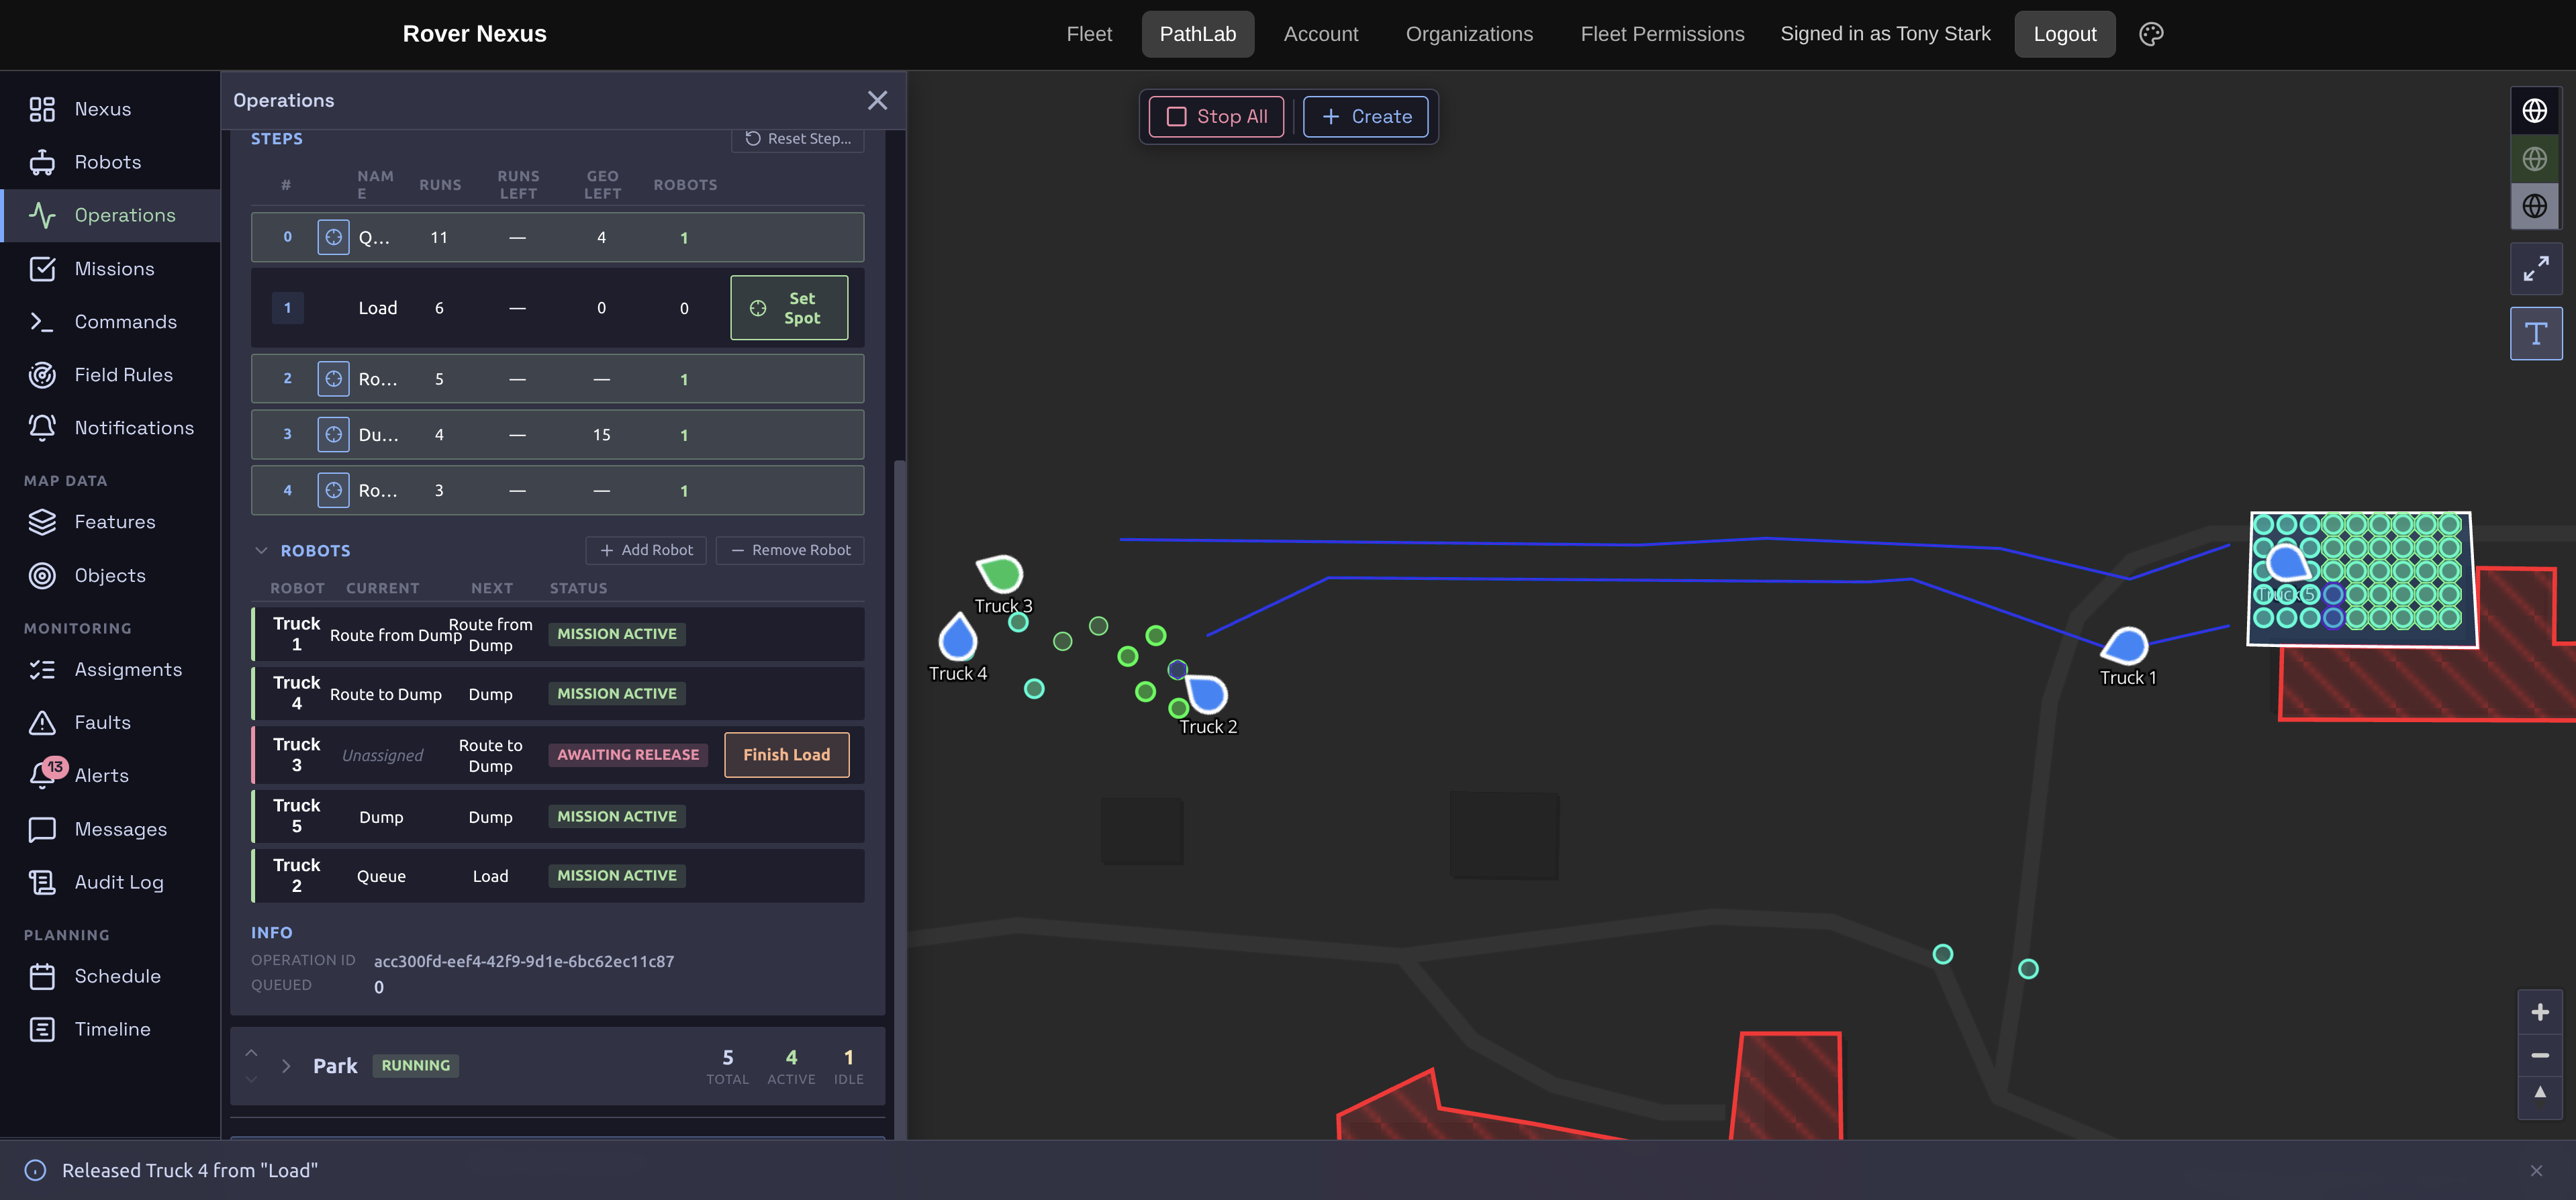The height and width of the screenshot is (1200, 2576).
Task: Move Park operation up with arrow
Action: coord(252,1053)
